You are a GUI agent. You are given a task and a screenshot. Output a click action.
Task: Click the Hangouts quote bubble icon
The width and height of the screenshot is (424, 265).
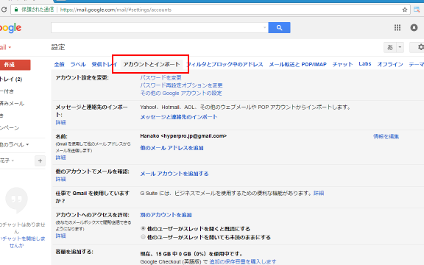(x=16, y=200)
